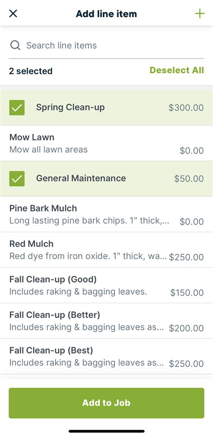
Task: Click the search magnifier icon
Action: coord(15,45)
